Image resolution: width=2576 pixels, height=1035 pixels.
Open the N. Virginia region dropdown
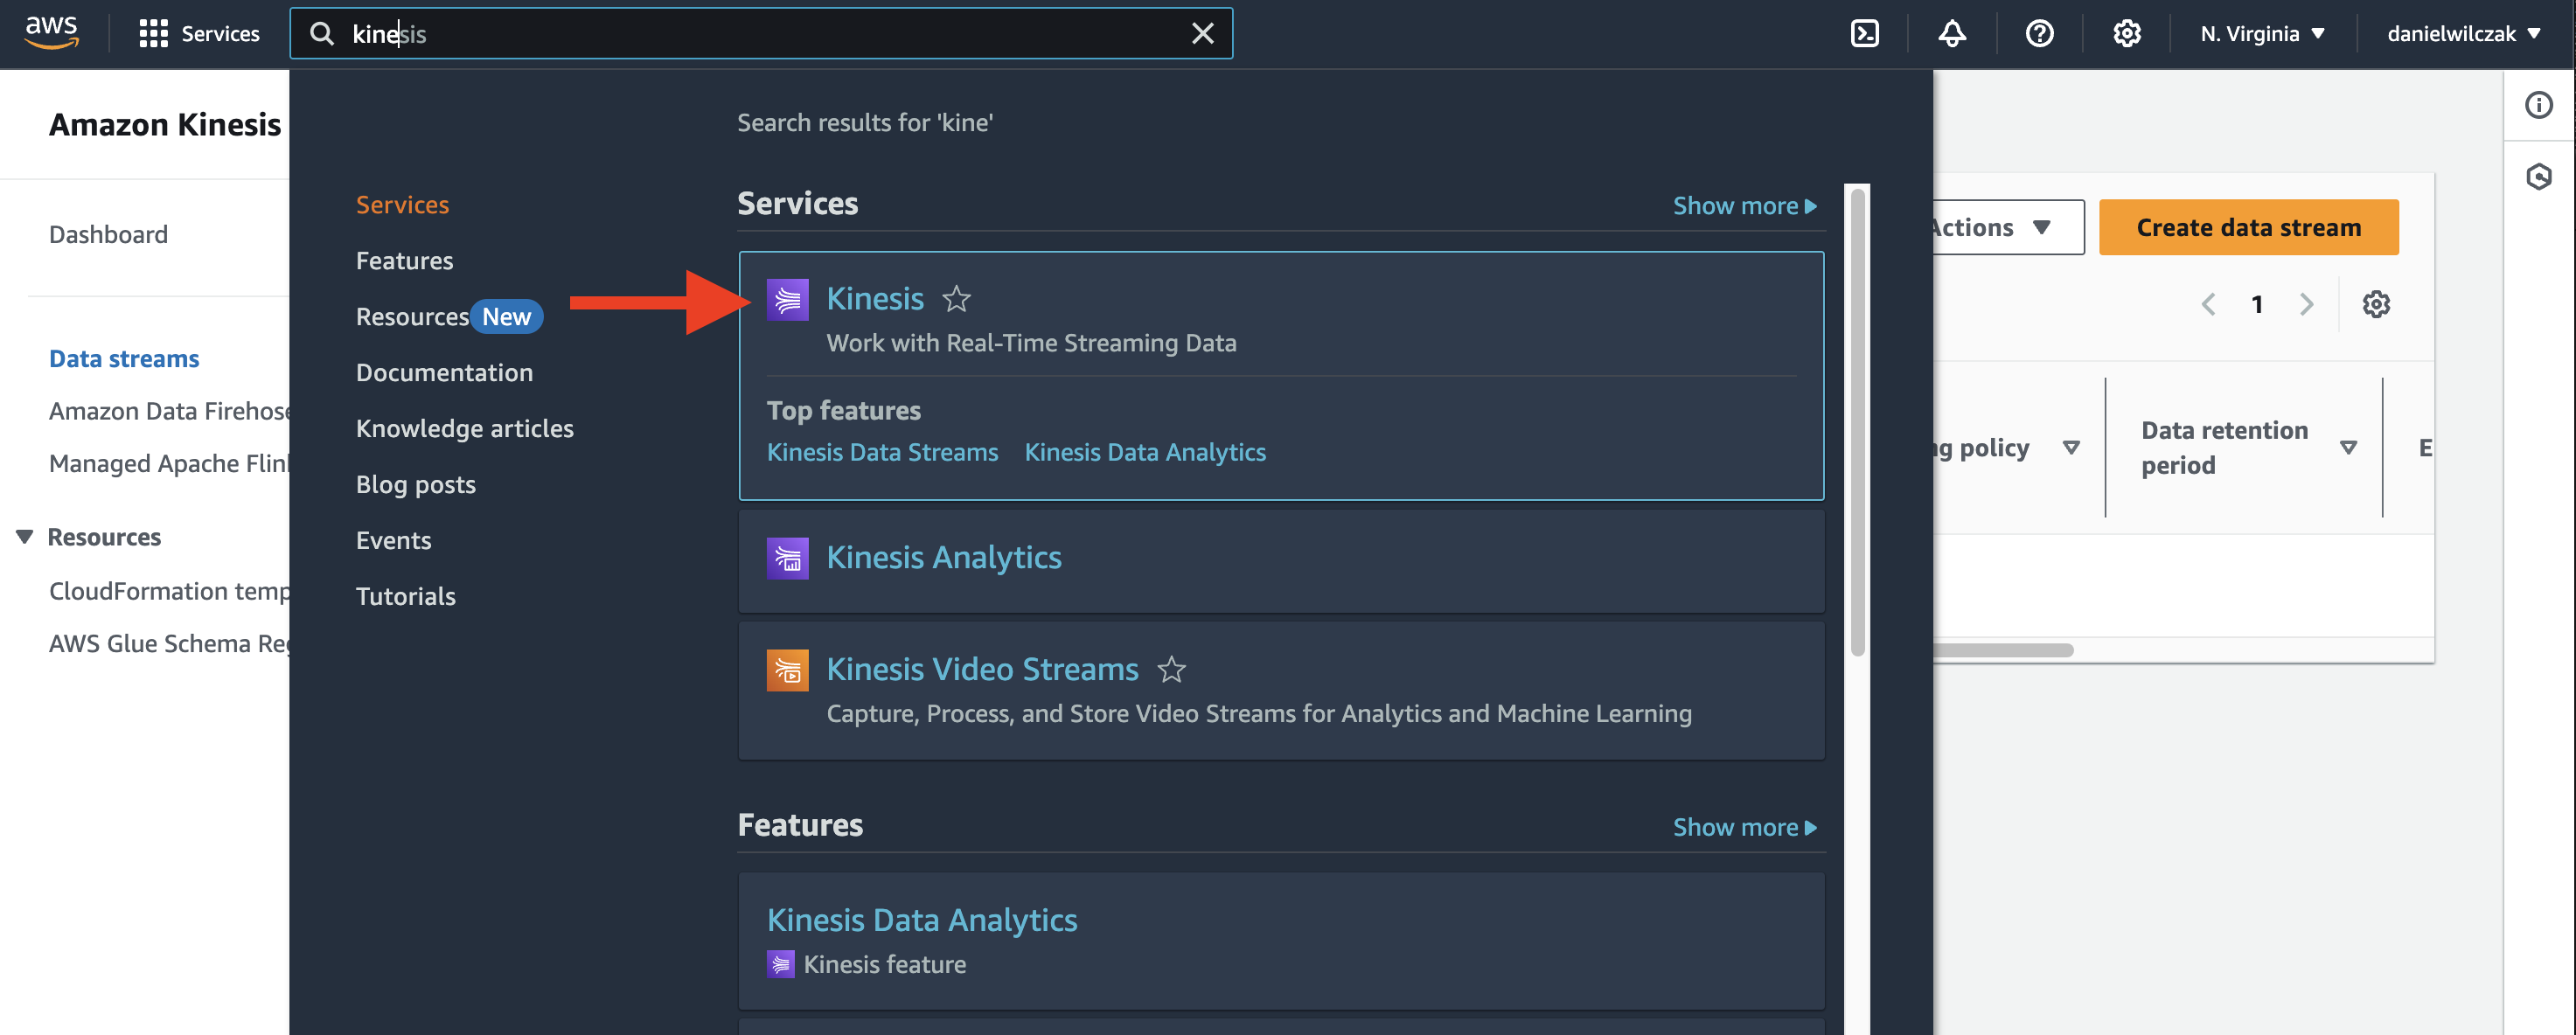tap(2261, 34)
